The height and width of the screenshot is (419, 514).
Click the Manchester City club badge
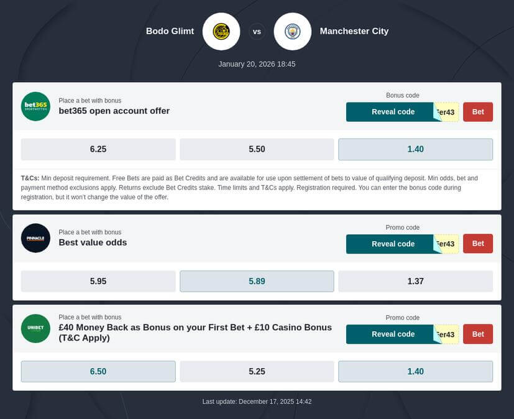(293, 31)
